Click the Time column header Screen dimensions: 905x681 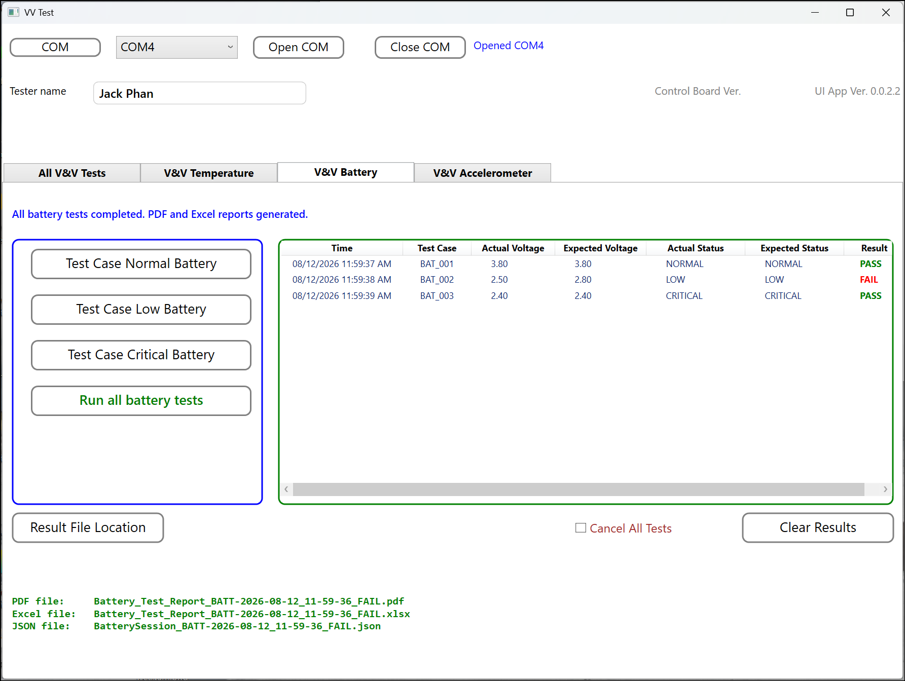pyautogui.click(x=342, y=248)
